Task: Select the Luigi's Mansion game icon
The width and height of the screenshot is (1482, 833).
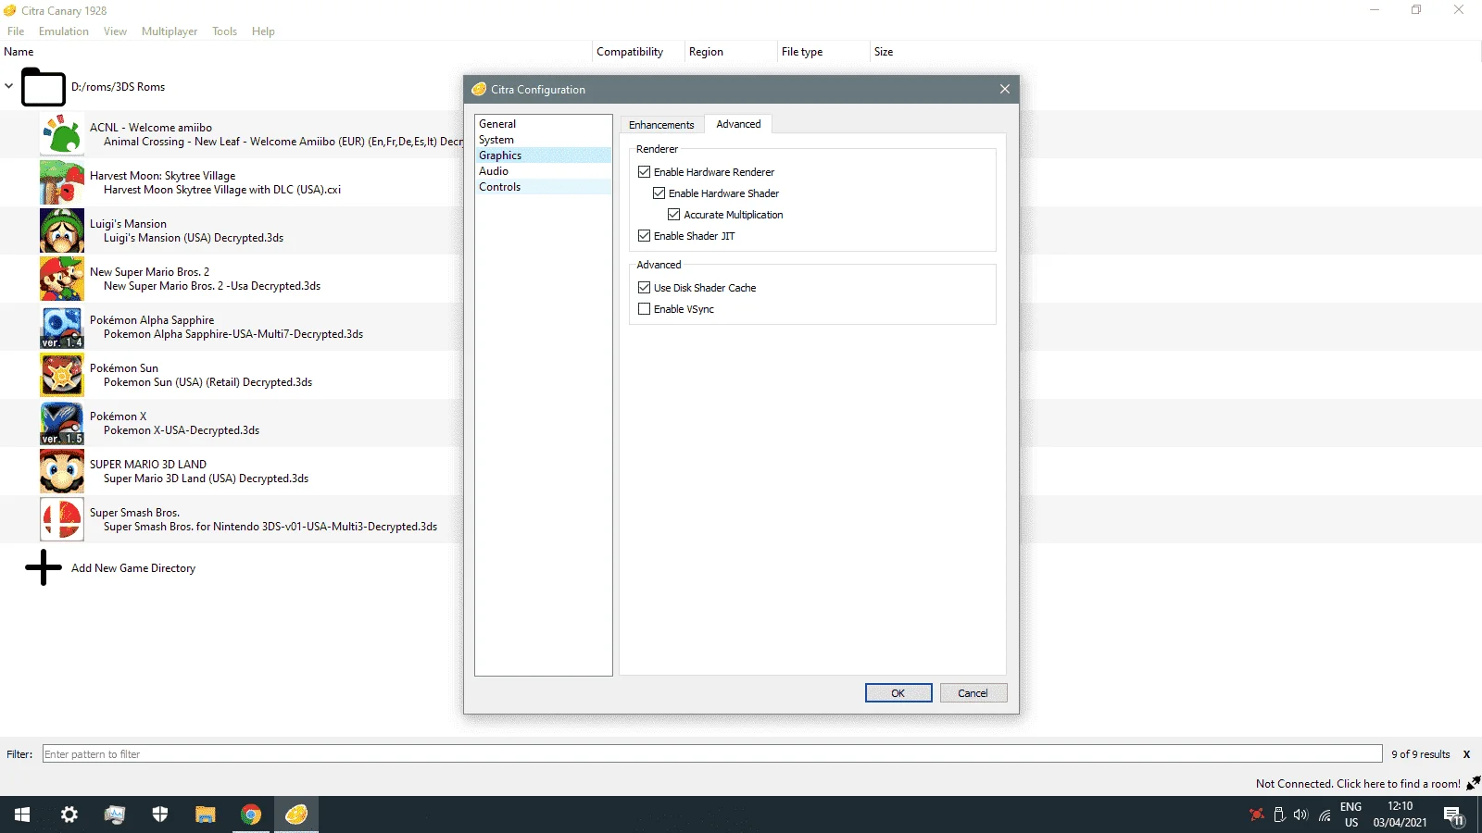Action: click(x=62, y=230)
